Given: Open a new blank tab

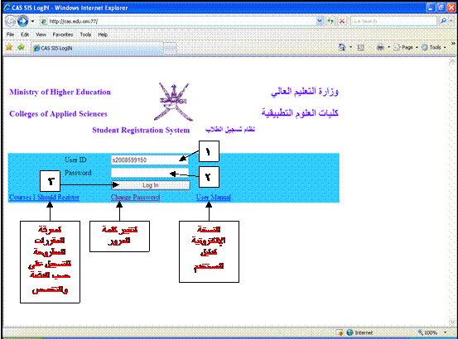Looking at the screenshot, I should pyautogui.click(x=170, y=49).
